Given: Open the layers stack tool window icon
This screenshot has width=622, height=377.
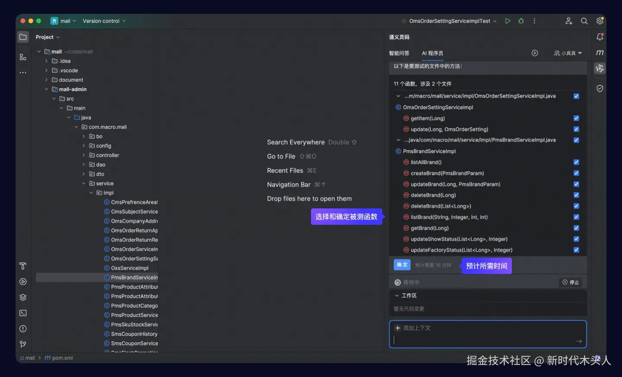Looking at the screenshot, I should click(23, 297).
